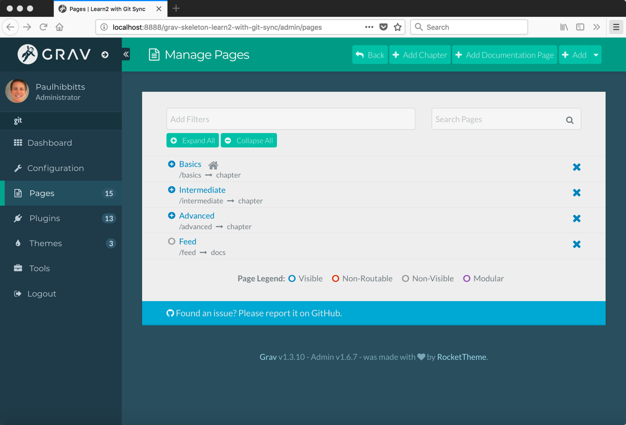626x425 pixels.
Task: Click /basics route text
Action: [190, 175]
